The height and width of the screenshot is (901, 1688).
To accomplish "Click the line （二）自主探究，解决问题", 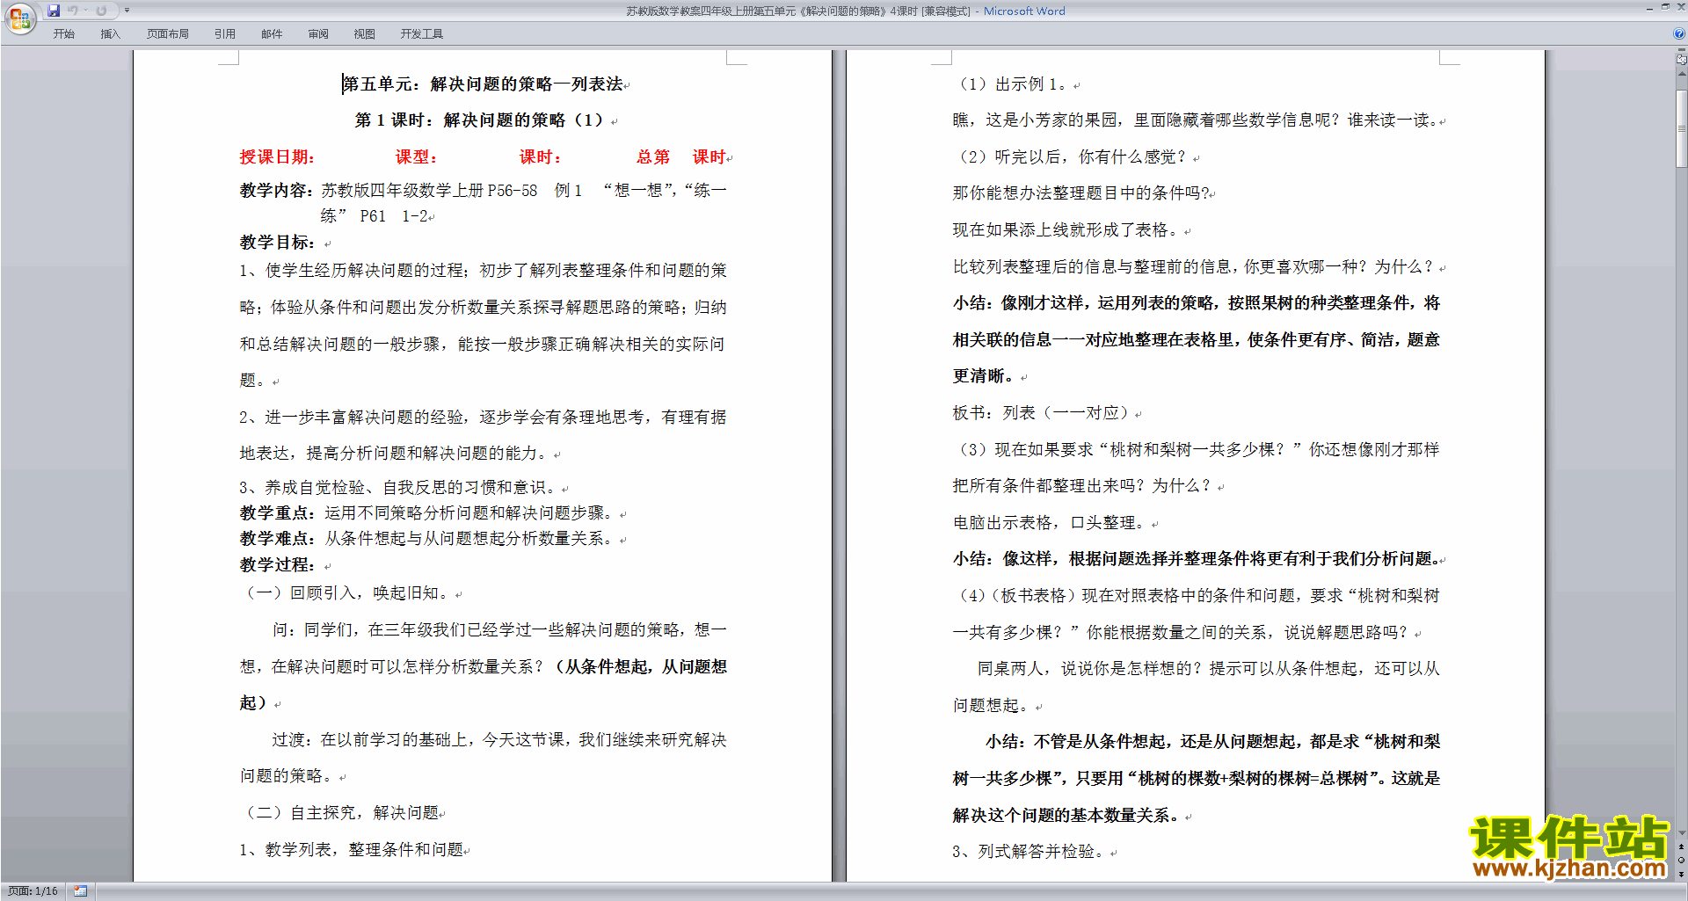I will click(x=339, y=813).
